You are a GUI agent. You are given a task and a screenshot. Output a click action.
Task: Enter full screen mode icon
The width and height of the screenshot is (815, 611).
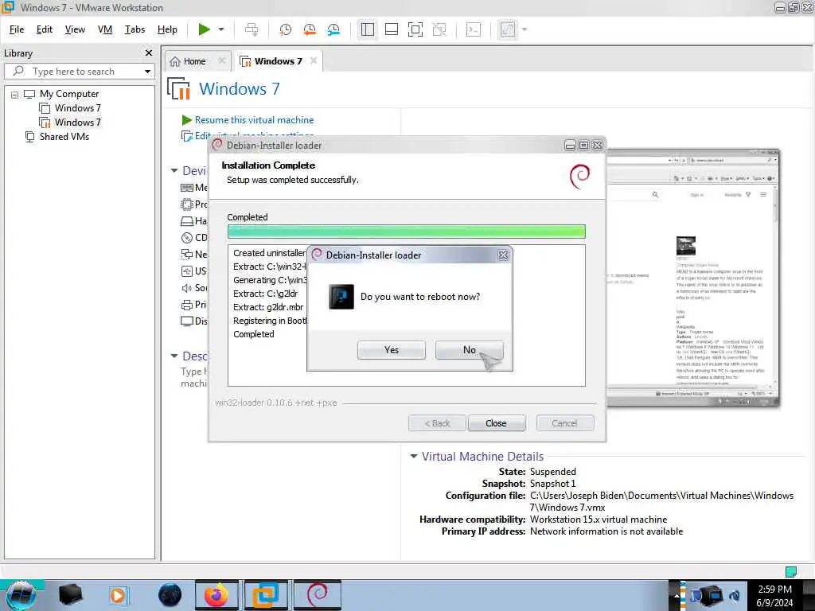click(415, 29)
